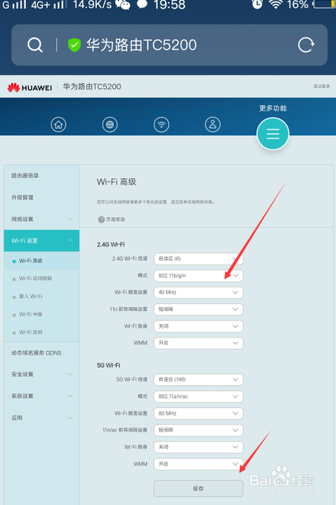Open the 5G WMM dropdown

[198, 464]
